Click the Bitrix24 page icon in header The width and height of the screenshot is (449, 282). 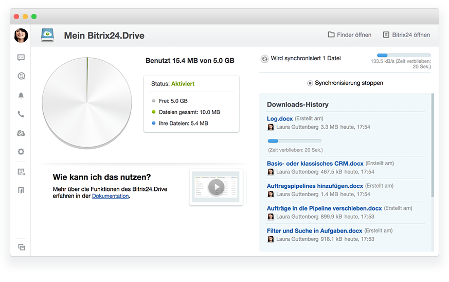(386, 34)
